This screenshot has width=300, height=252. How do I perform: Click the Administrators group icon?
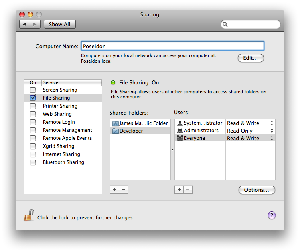(180, 131)
